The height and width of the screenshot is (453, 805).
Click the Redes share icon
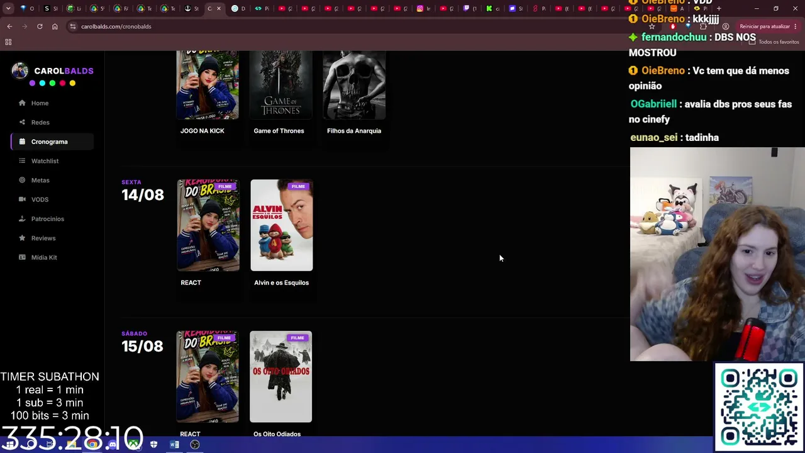23,123
